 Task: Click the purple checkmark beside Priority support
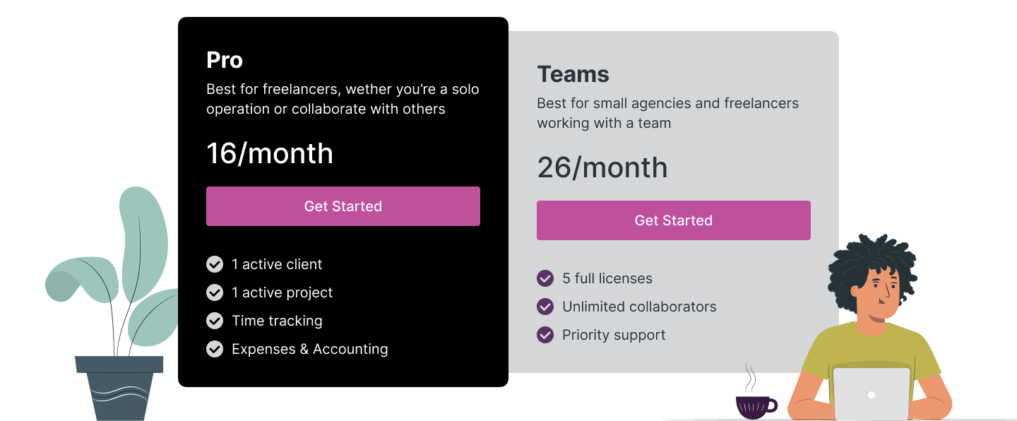coord(545,335)
